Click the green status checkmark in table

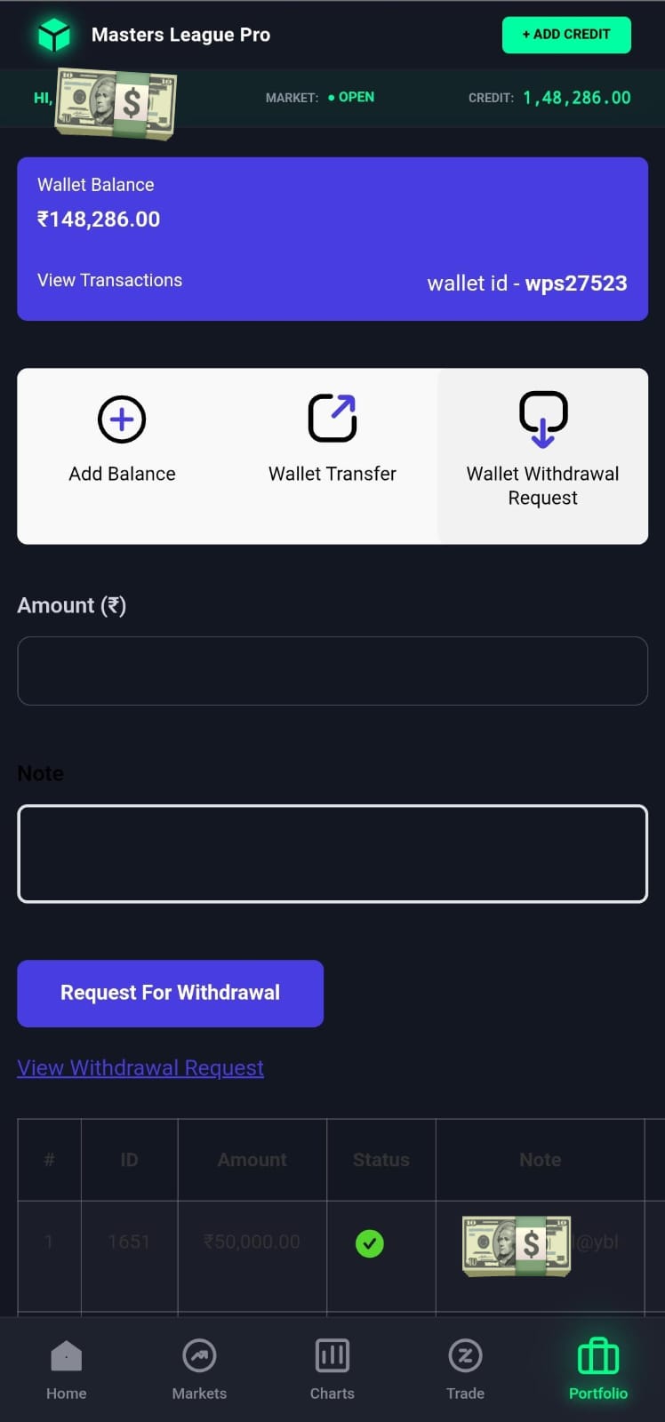point(370,1243)
